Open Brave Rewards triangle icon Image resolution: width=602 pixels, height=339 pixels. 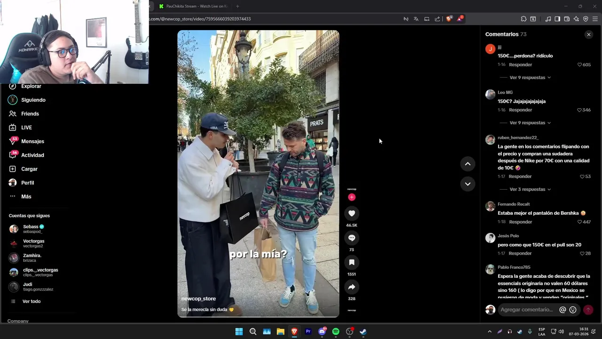coord(460,19)
